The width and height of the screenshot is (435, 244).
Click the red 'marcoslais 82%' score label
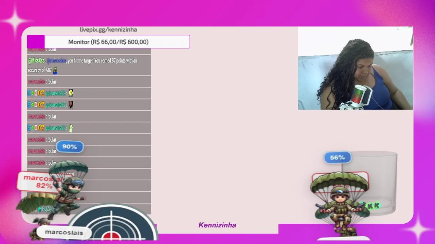(39, 182)
